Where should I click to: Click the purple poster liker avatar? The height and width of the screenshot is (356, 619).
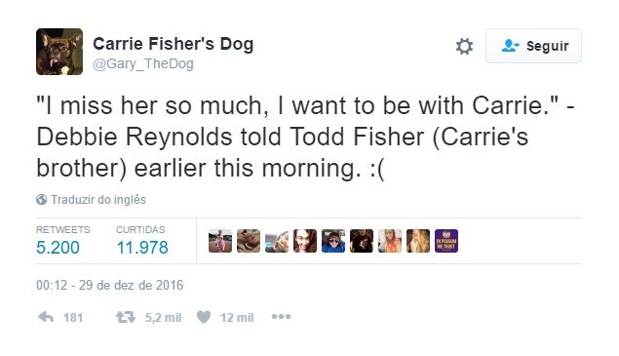coord(446,241)
